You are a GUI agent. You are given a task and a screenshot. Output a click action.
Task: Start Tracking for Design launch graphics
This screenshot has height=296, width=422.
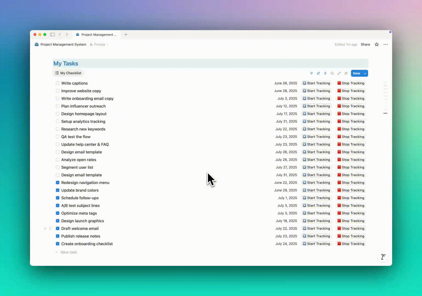(316, 221)
